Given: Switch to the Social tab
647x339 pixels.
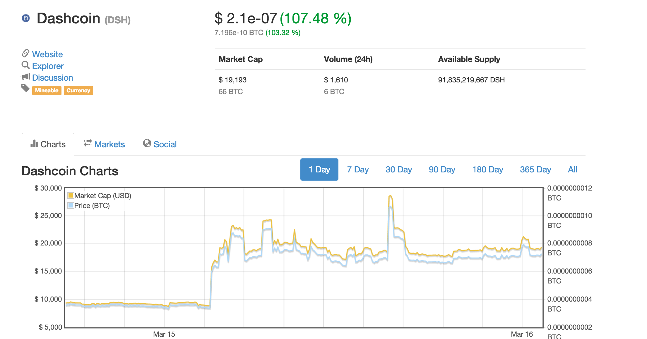Looking at the screenshot, I should (x=160, y=144).
